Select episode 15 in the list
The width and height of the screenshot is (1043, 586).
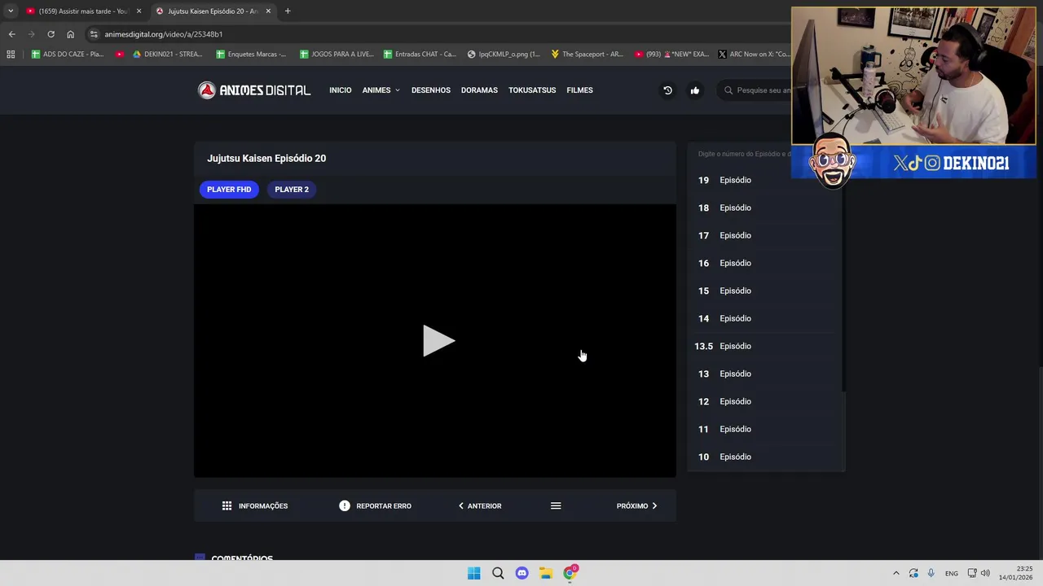(761, 291)
